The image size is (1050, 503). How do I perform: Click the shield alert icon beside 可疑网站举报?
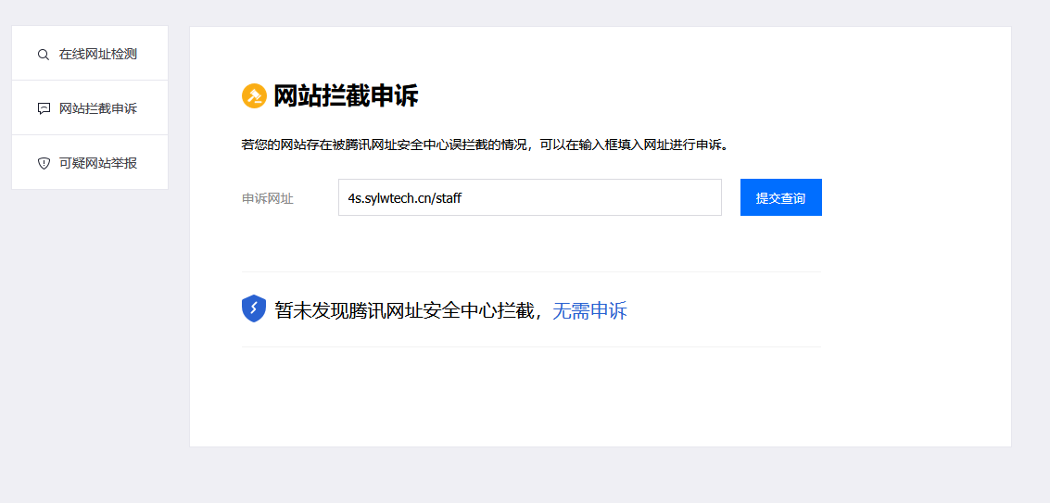coord(44,163)
